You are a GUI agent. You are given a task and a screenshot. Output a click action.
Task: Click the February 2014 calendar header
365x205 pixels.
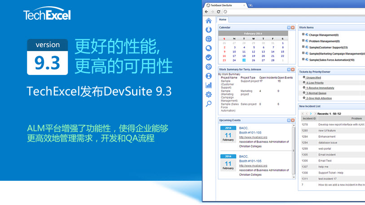coord(253,34)
